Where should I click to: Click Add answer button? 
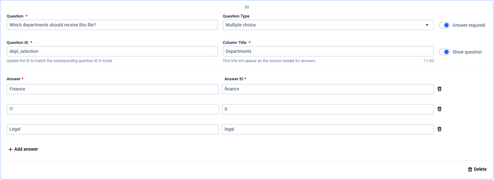point(26,149)
